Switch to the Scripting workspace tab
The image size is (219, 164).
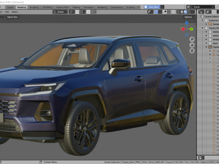tap(130, 7)
